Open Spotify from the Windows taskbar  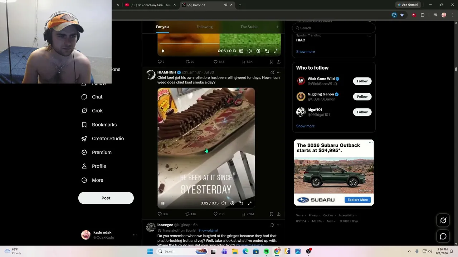tap(267, 251)
